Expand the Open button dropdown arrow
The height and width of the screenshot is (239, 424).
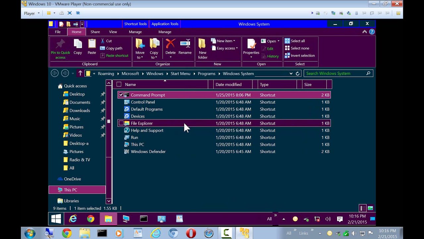click(x=278, y=41)
